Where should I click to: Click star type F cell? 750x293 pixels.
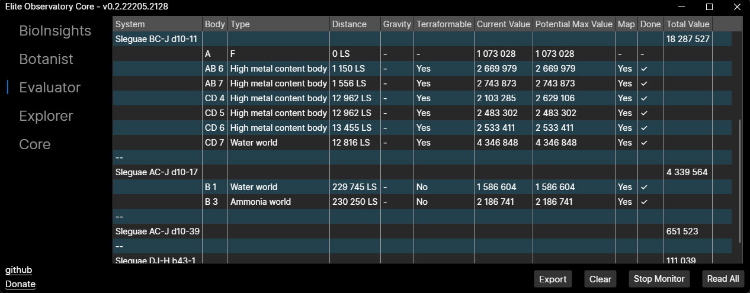(233, 54)
